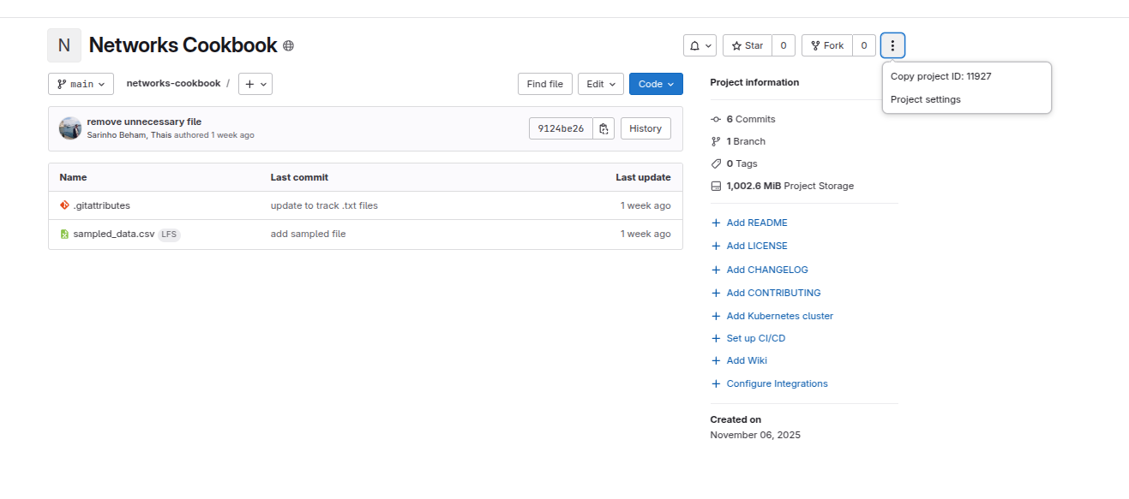Click Add LICENSE

(x=749, y=246)
